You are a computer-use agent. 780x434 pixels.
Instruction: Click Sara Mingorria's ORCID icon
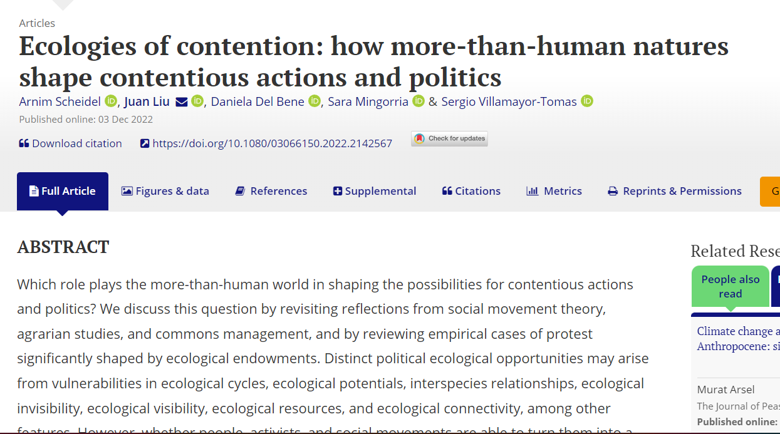(419, 101)
